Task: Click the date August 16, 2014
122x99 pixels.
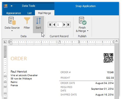Action: 105,95
